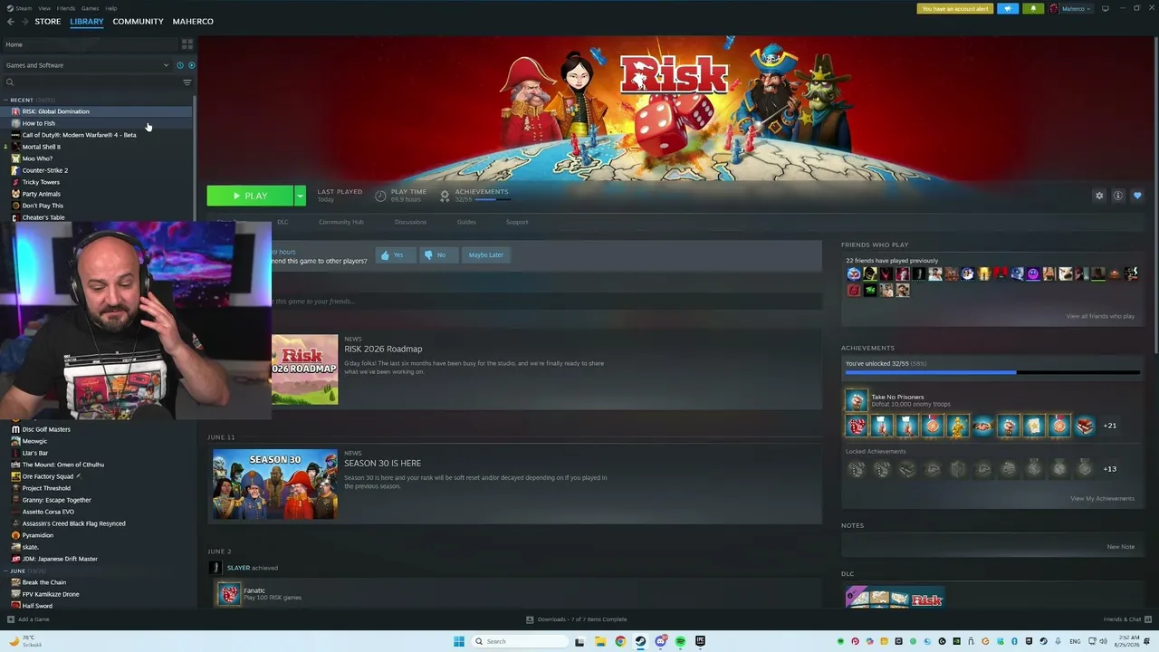Open the Guides tab
This screenshot has width=1159, height=652.
tap(466, 222)
